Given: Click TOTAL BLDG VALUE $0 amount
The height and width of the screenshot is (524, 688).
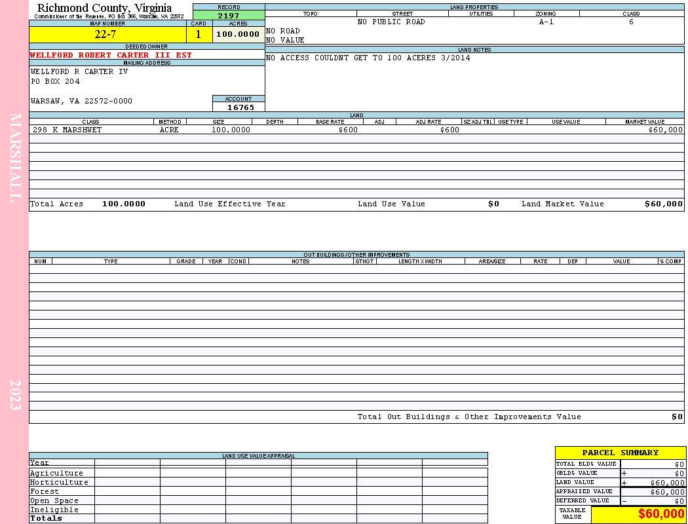Looking at the screenshot, I should point(679,464).
